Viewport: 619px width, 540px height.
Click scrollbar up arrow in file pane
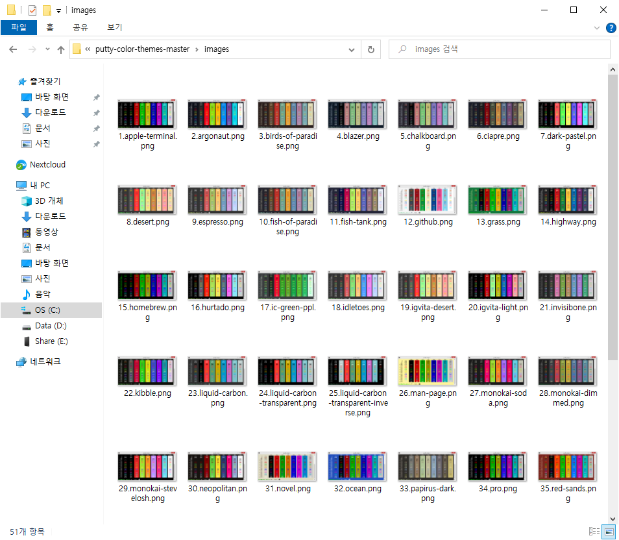[613, 70]
